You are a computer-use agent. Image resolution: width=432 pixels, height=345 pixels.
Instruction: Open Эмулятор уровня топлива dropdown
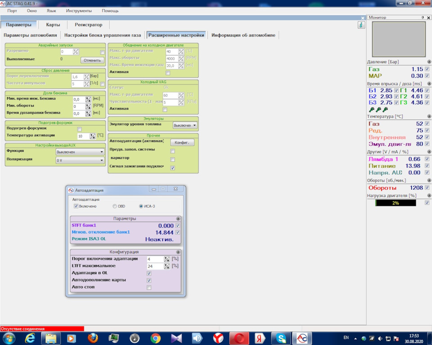click(185, 125)
